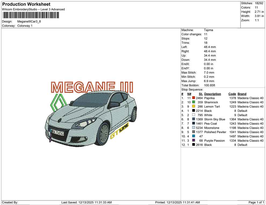This screenshot has height=205, width=266.
Task: Toggle the first Black Default color chip
Action: pos(194,111)
